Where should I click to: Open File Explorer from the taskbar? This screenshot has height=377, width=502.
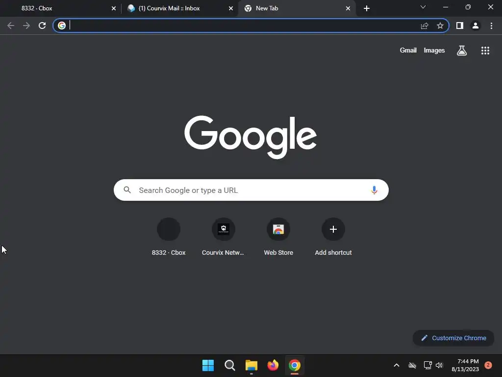tap(251, 365)
